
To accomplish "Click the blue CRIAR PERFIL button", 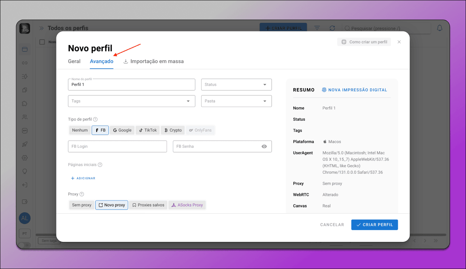I will click(x=375, y=225).
